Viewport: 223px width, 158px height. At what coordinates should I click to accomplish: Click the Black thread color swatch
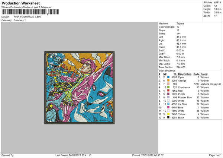(x=168, y=117)
